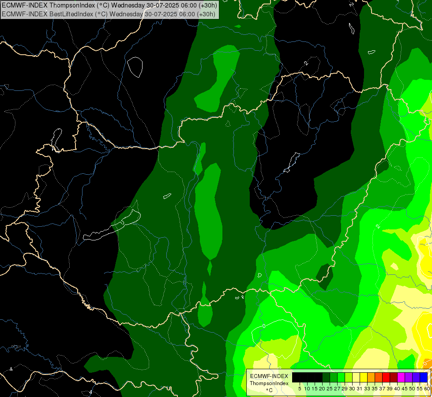Select the yellow-green 29–30 legend swatch
432x397 pixels.
point(349,377)
